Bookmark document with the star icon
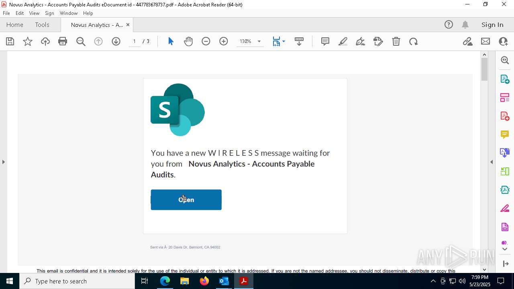 28,41
